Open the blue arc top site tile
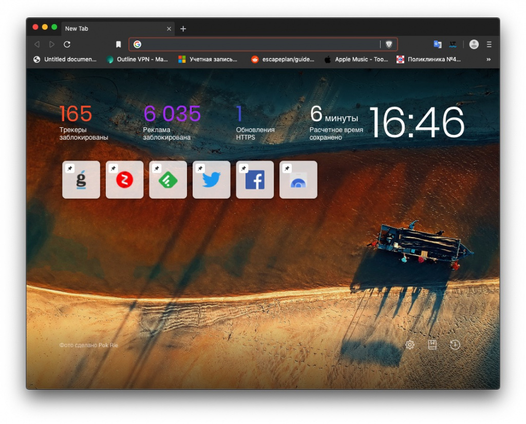The image size is (526, 424). coord(298,180)
